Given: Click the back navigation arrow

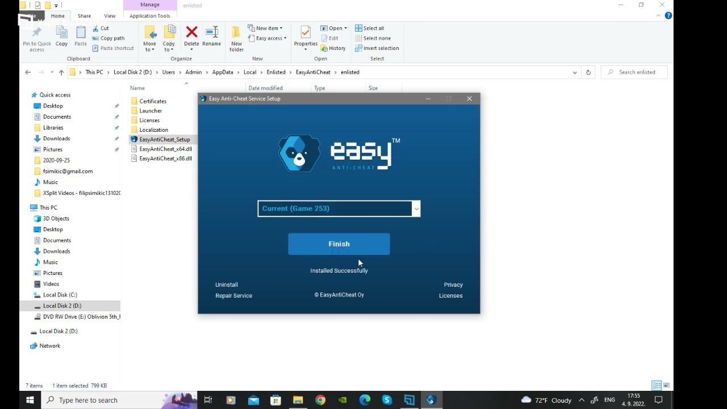Looking at the screenshot, I should tap(28, 72).
